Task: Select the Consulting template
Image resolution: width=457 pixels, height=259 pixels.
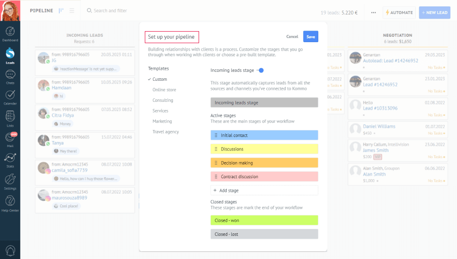Action: pos(163,100)
